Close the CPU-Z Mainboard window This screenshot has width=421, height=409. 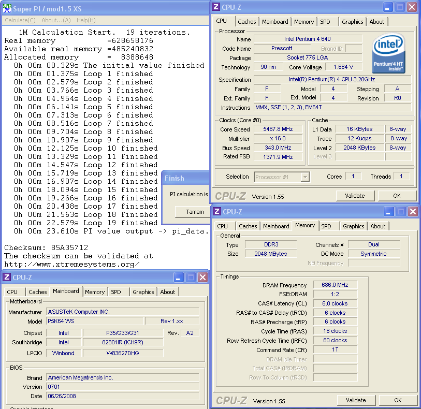(x=202, y=277)
